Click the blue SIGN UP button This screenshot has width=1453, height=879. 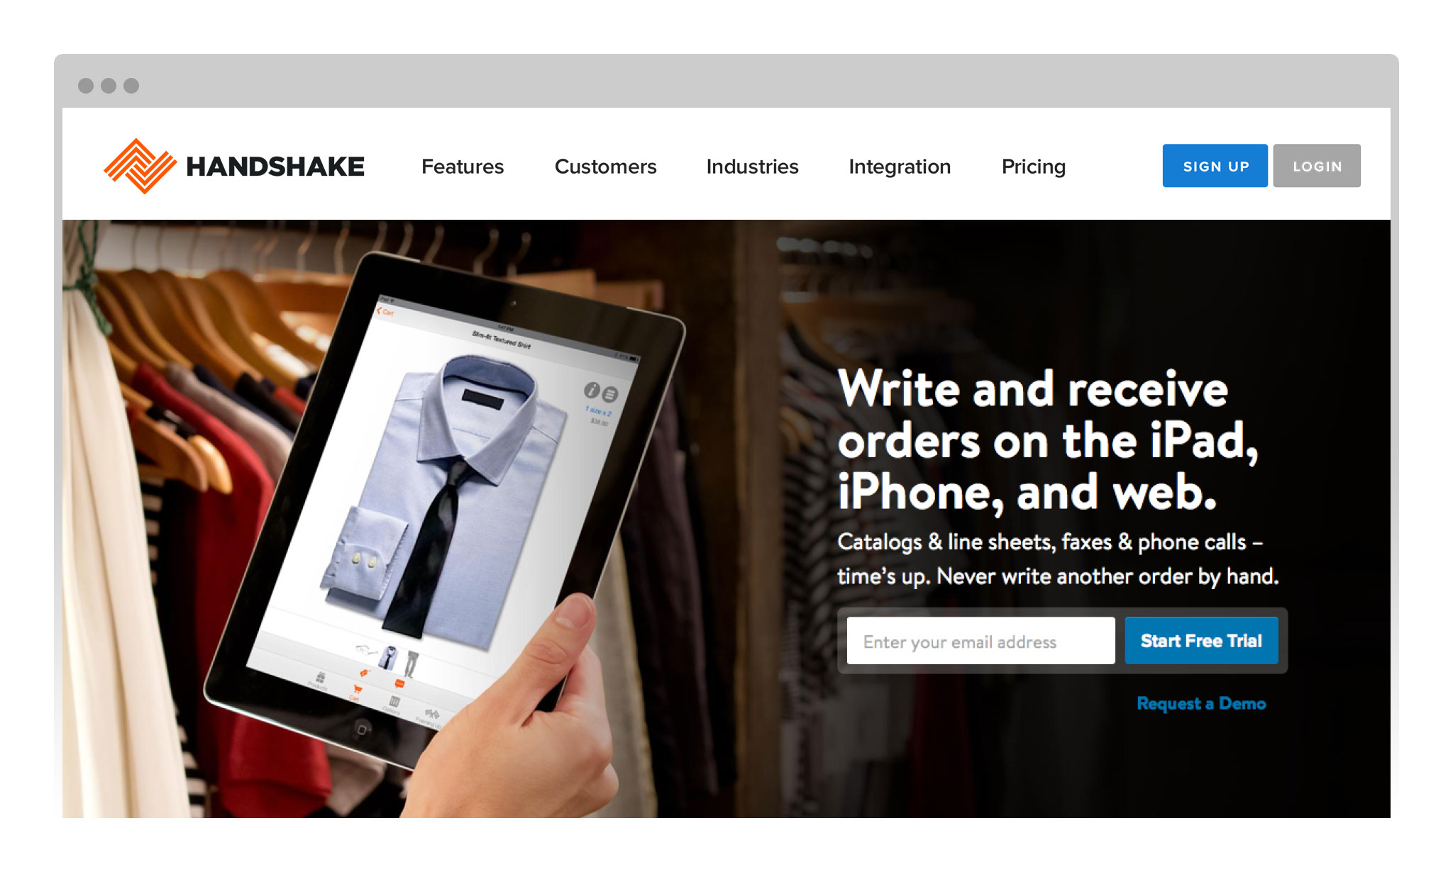[1215, 166]
